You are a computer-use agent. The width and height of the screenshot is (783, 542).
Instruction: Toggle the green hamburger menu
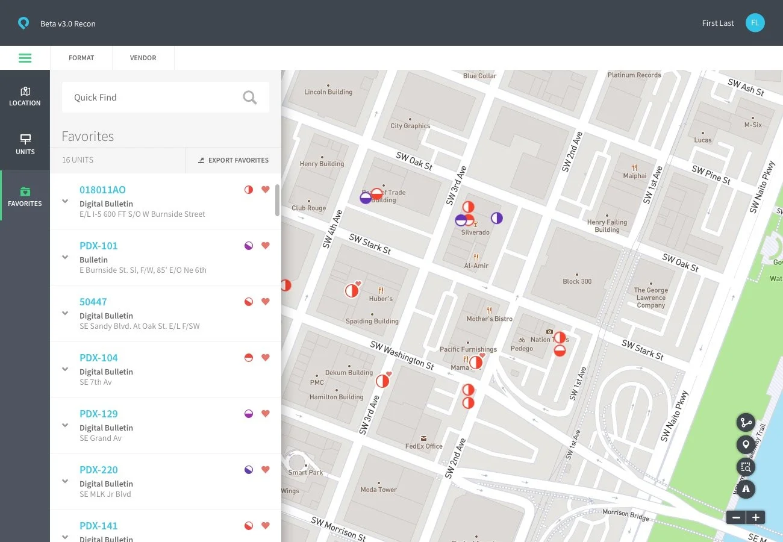pos(25,58)
